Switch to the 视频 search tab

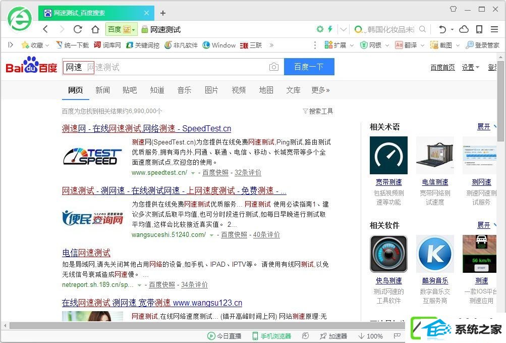[239, 90]
